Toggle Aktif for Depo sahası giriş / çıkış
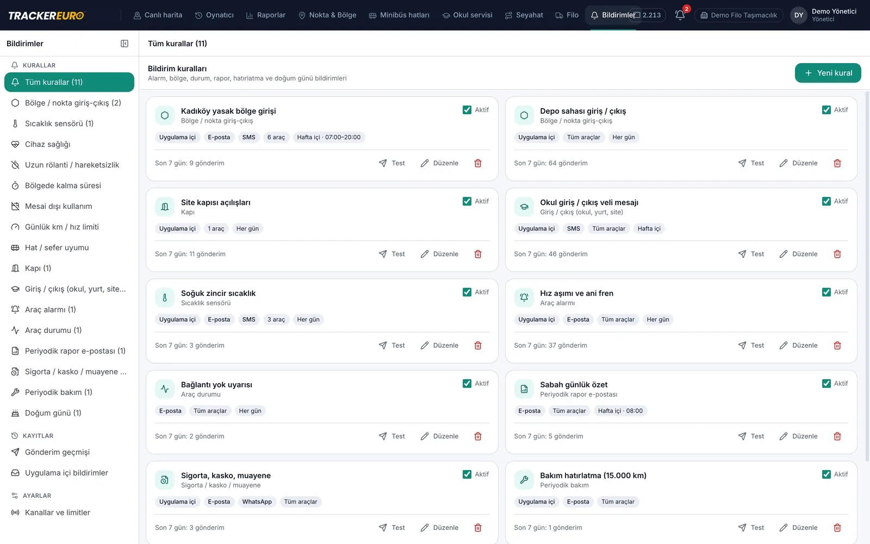The image size is (870, 544). (826, 110)
